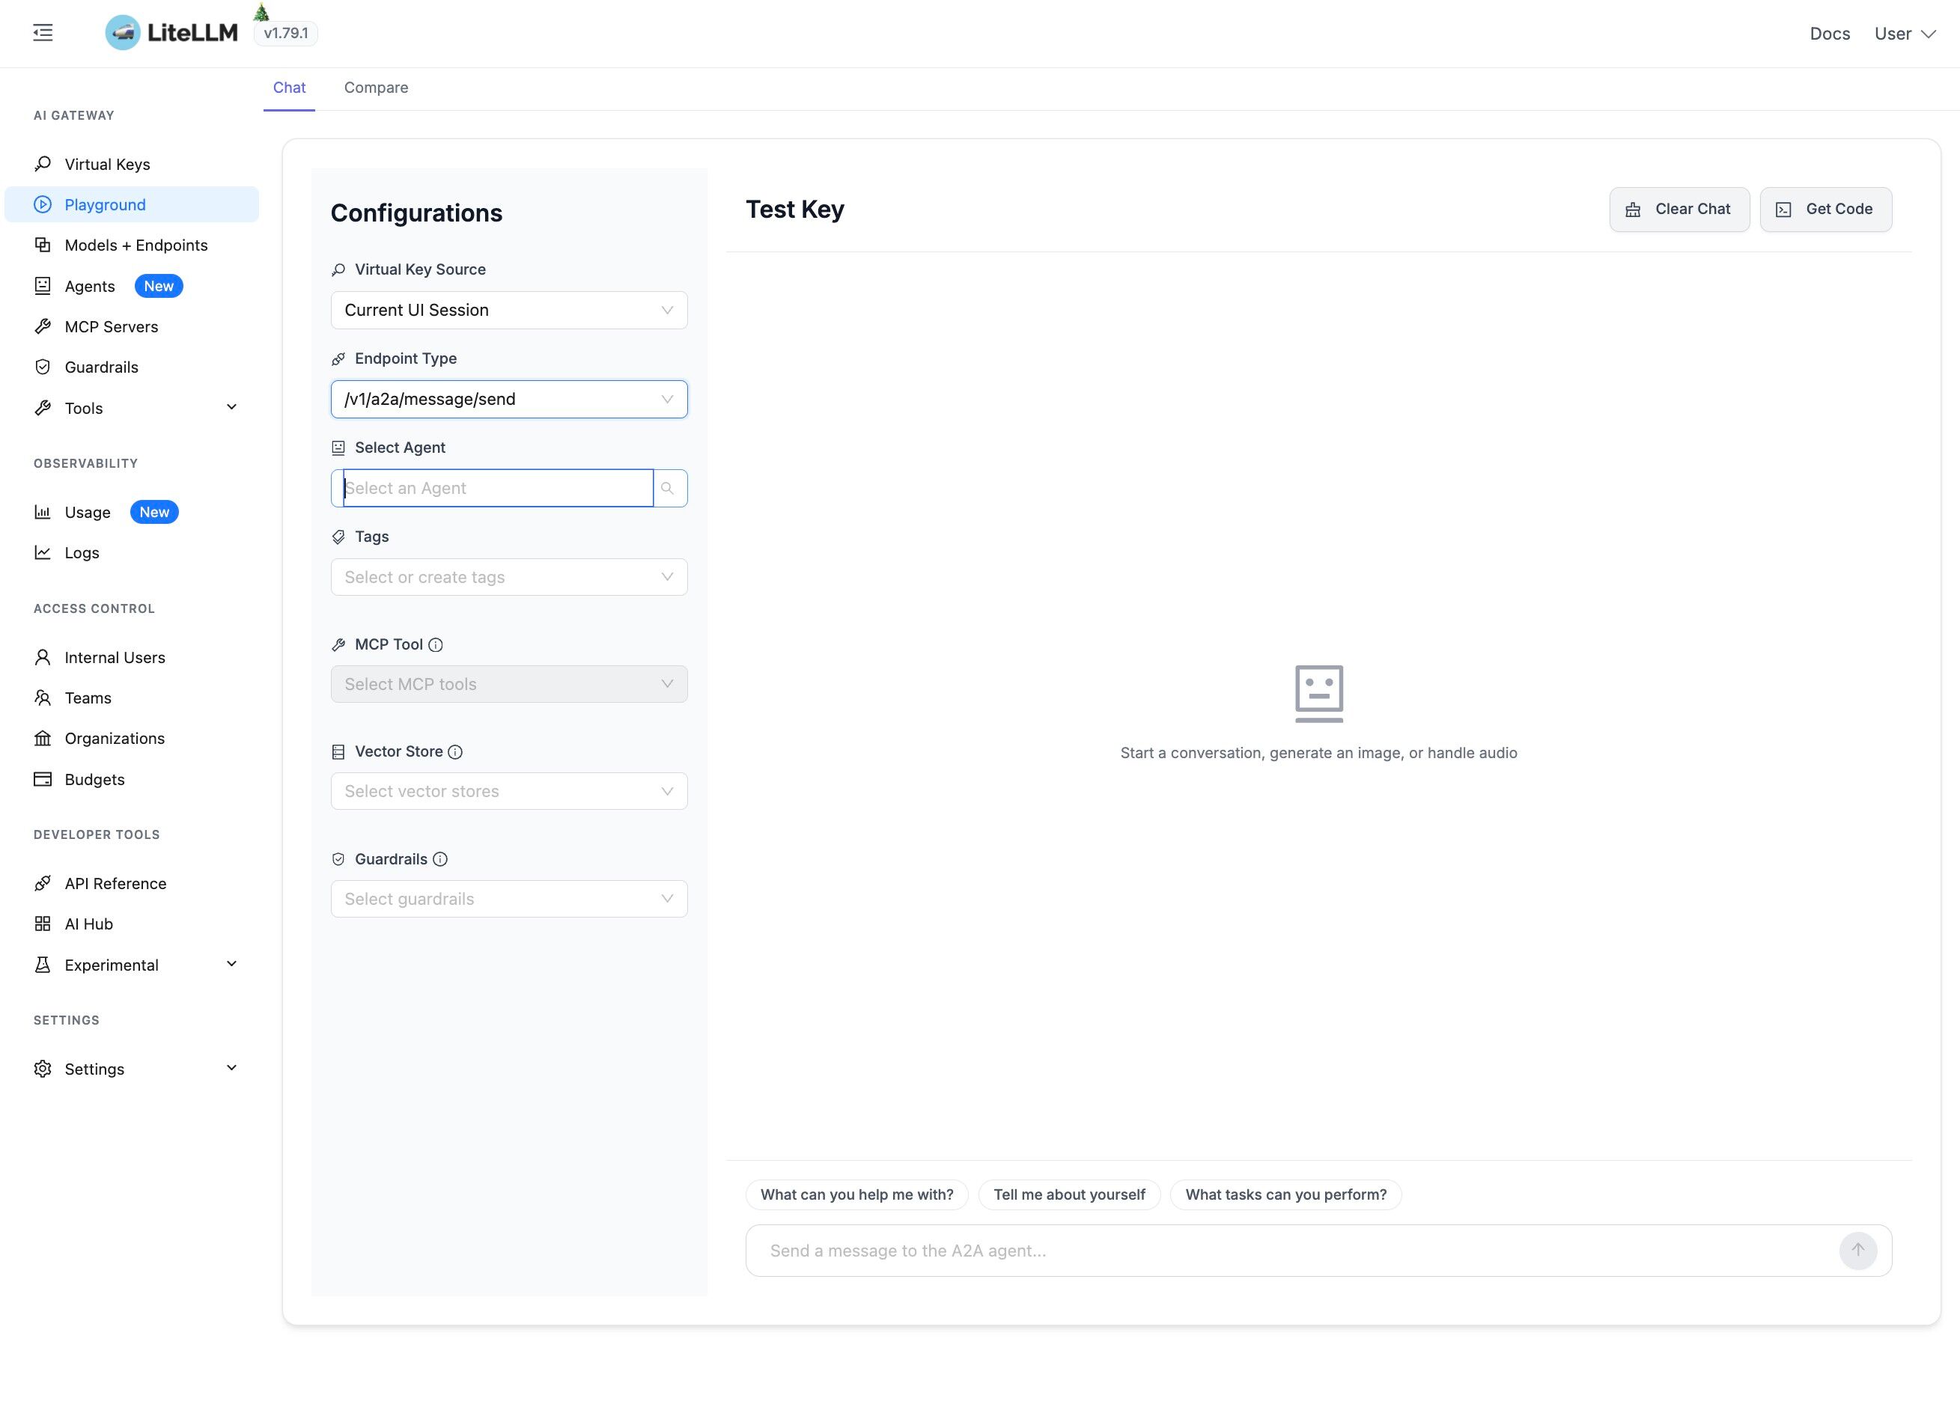Open API Reference in Developer Tools
This screenshot has height=1410, width=1960.
tap(116, 883)
